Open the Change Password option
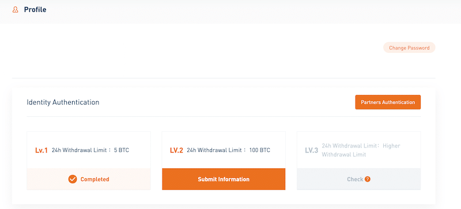 pyautogui.click(x=409, y=48)
